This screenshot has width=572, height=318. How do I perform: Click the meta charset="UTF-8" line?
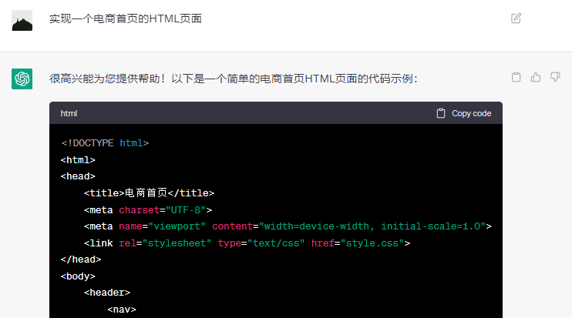[x=148, y=209]
